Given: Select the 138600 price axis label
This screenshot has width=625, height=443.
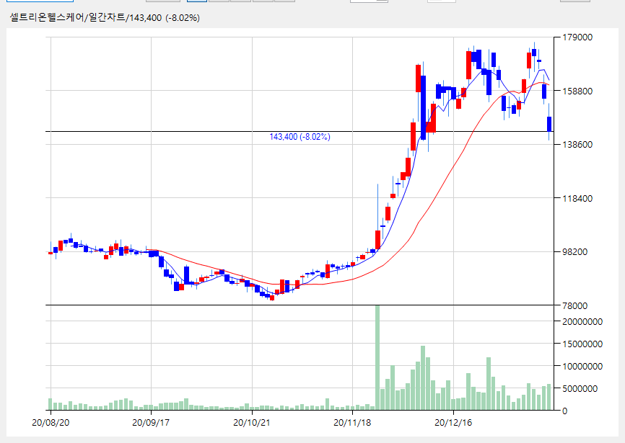Looking at the screenshot, I should coord(577,145).
